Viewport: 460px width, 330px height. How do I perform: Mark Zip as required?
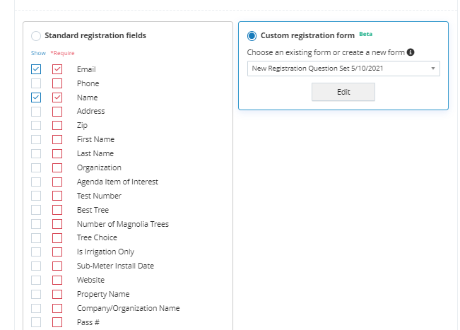(x=57, y=125)
